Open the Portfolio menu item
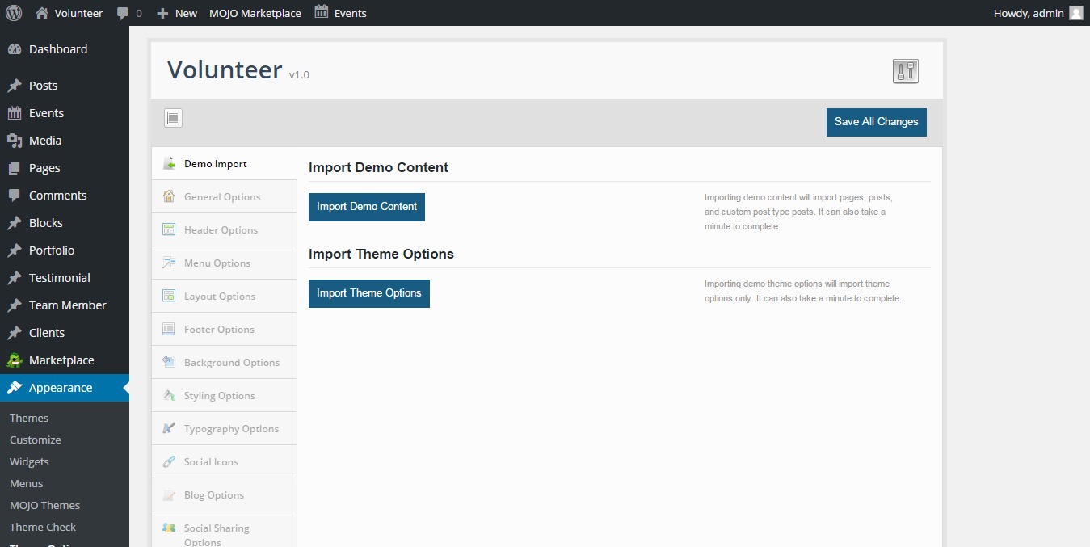 [65, 250]
